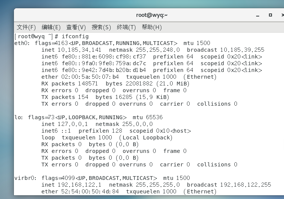
Task: Click virbr0 IP address 192.168.122.1
Action: [x=79, y=185]
